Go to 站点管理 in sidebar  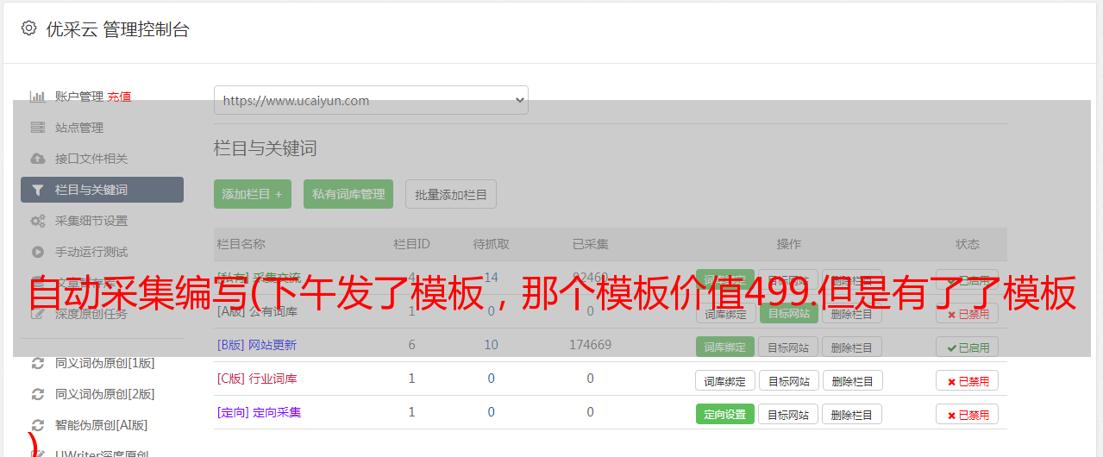(x=79, y=128)
